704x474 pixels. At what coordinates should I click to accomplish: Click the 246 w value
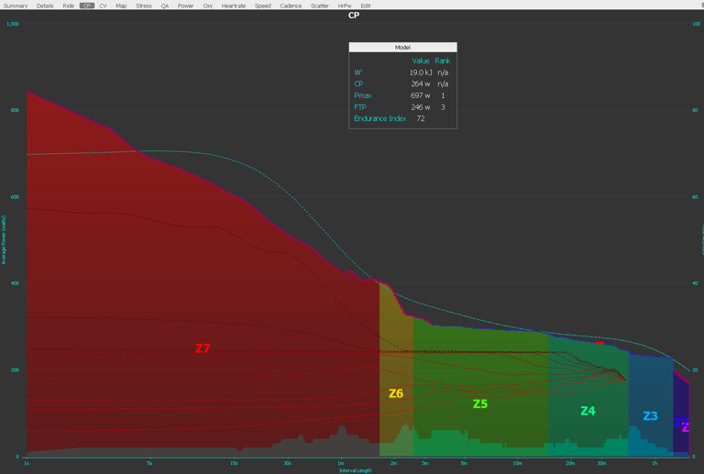pyautogui.click(x=421, y=107)
